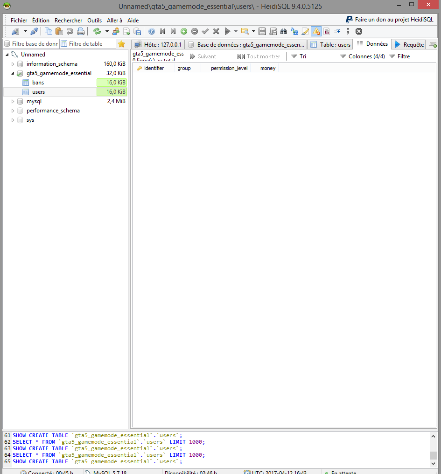Click the run query play icon
The height and width of the screenshot is (474, 441).
[227, 31]
